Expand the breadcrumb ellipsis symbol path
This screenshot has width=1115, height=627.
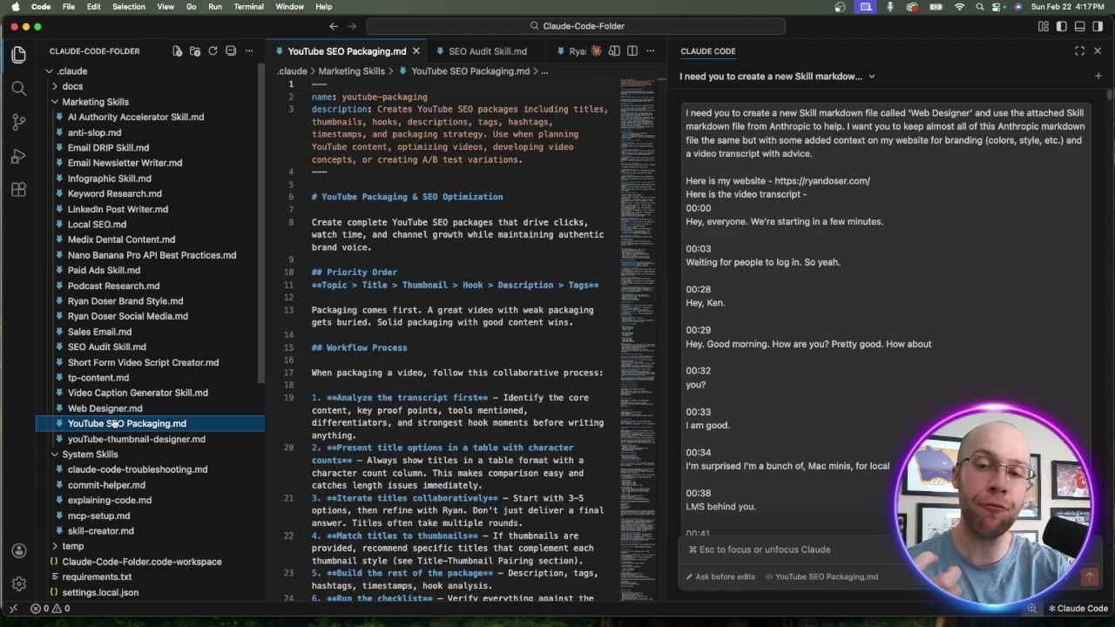click(544, 71)
